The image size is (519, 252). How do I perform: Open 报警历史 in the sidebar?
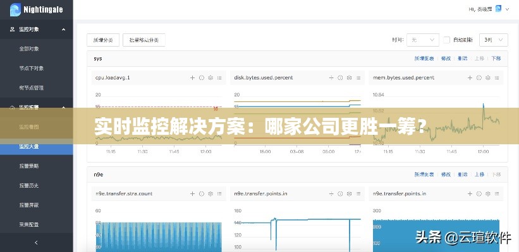click(29, 185)
